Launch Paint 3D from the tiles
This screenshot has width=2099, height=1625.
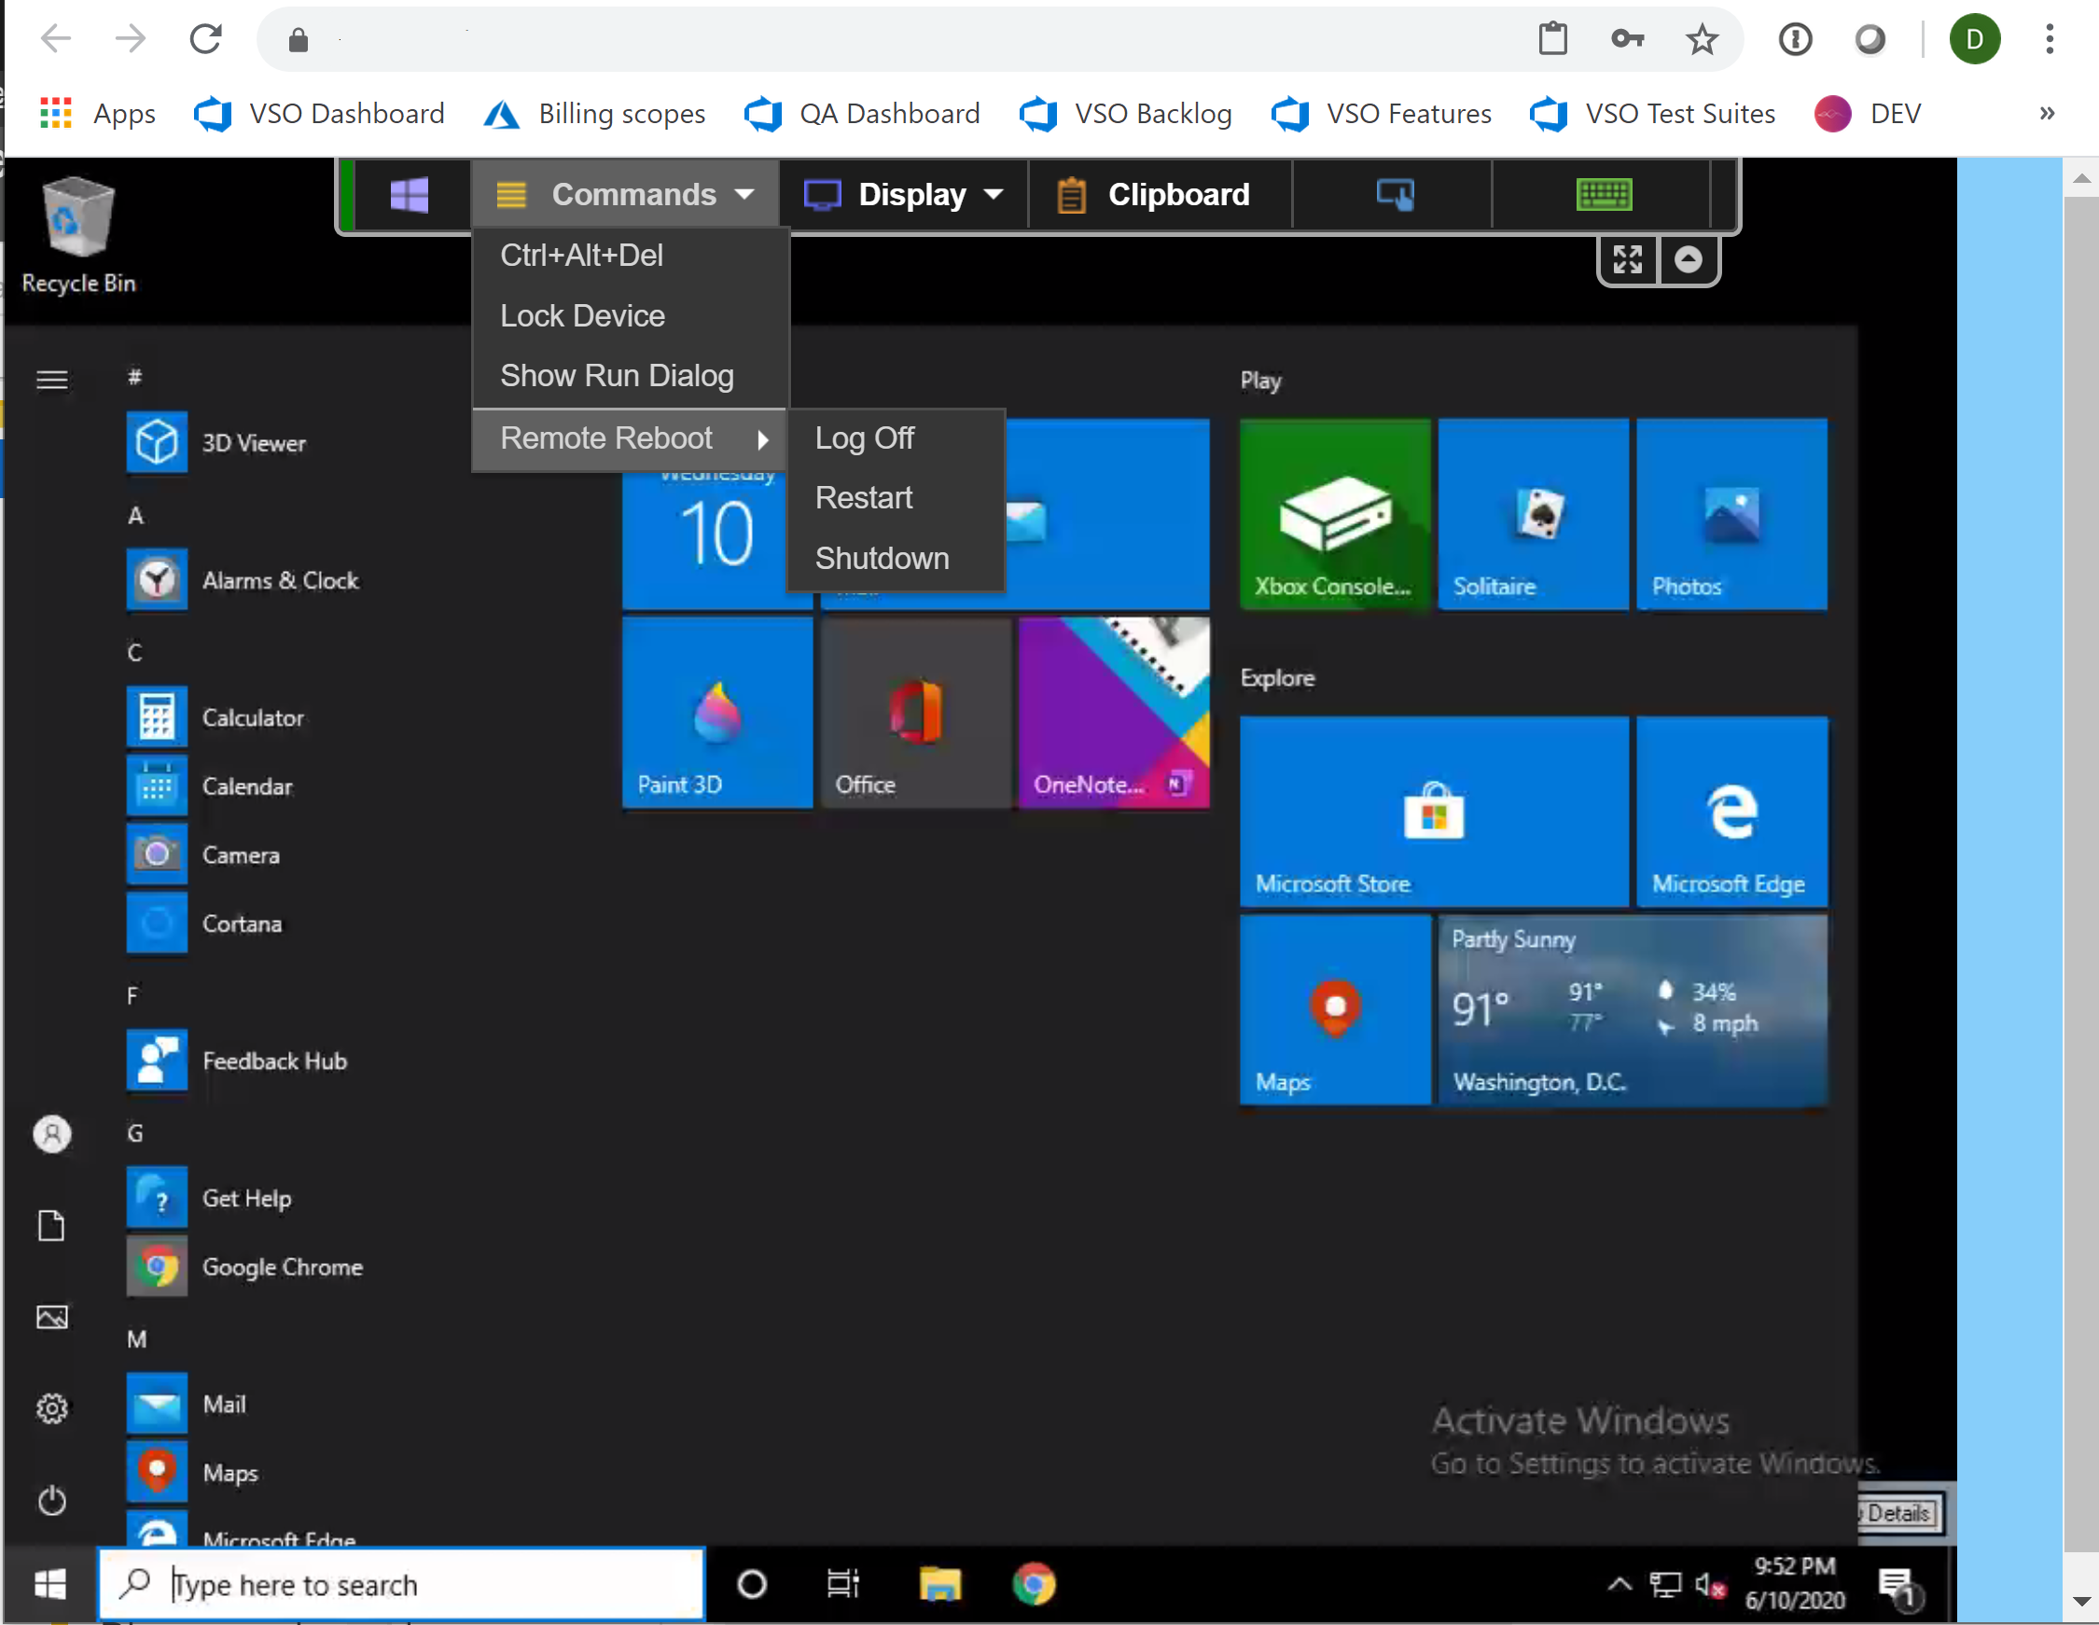pos(716,712)
